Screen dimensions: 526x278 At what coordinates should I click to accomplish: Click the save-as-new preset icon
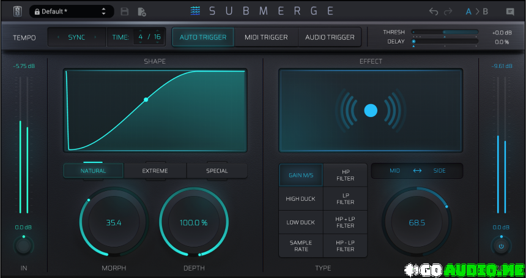[x=141, y=12]
